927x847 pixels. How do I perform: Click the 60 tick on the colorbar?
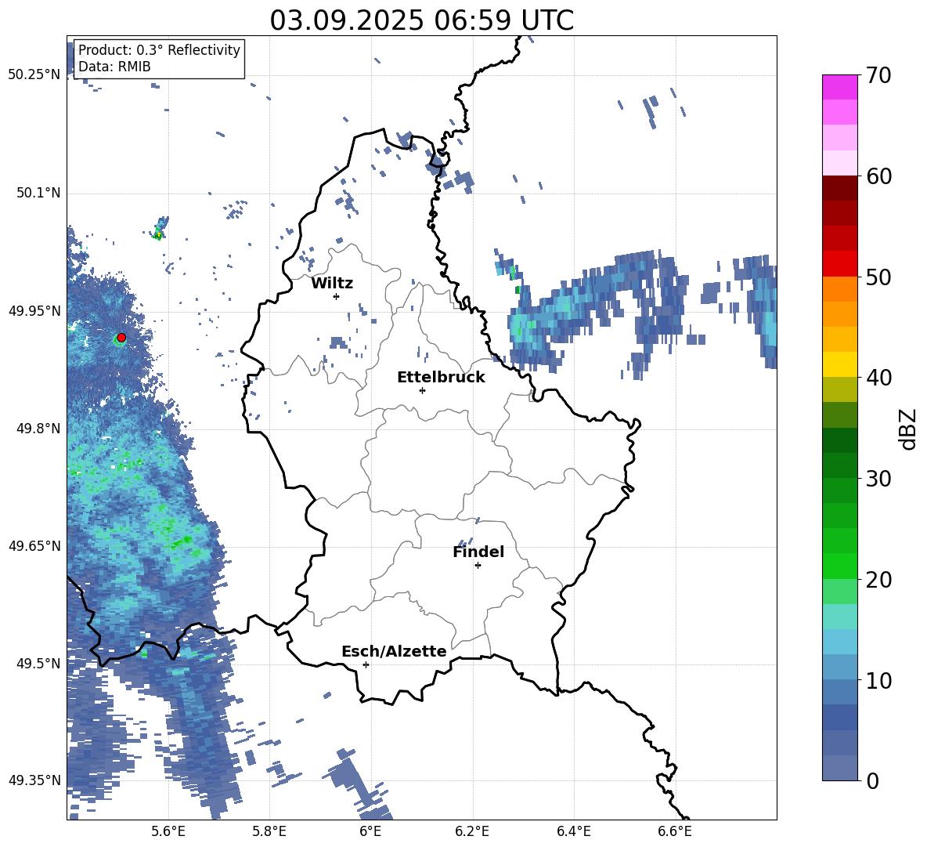click(x=878, y=176)
